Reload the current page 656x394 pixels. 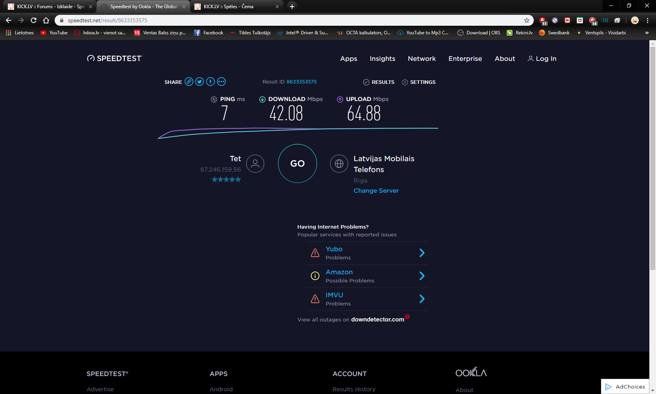34,20
